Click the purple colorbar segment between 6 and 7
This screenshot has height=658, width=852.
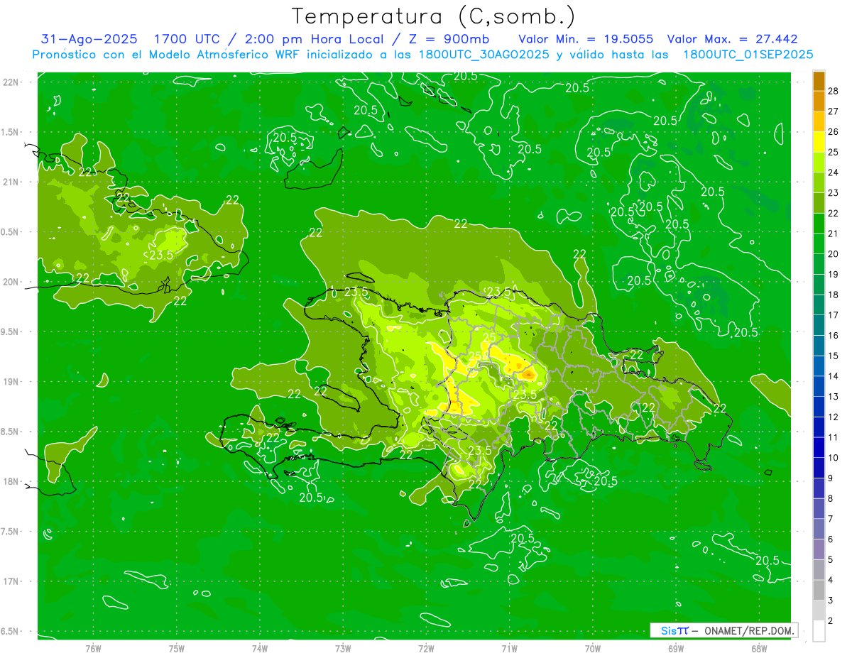point(819,529)
